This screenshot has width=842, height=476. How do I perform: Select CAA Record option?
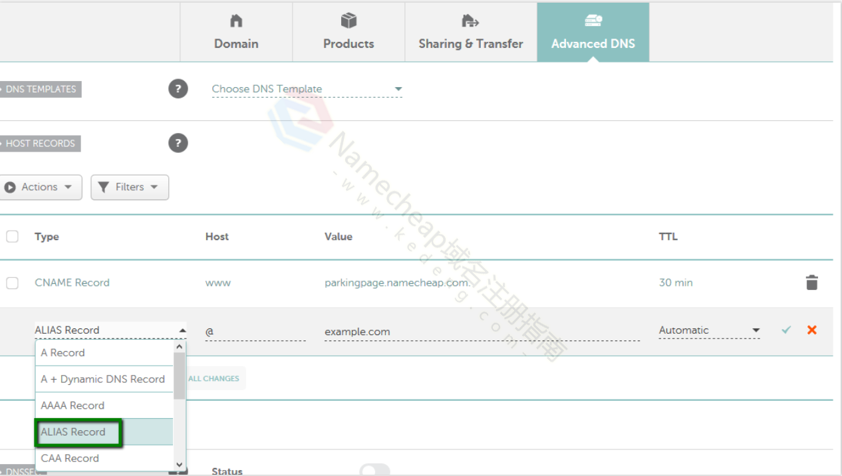pyautogui.click(x=104, y=458)
